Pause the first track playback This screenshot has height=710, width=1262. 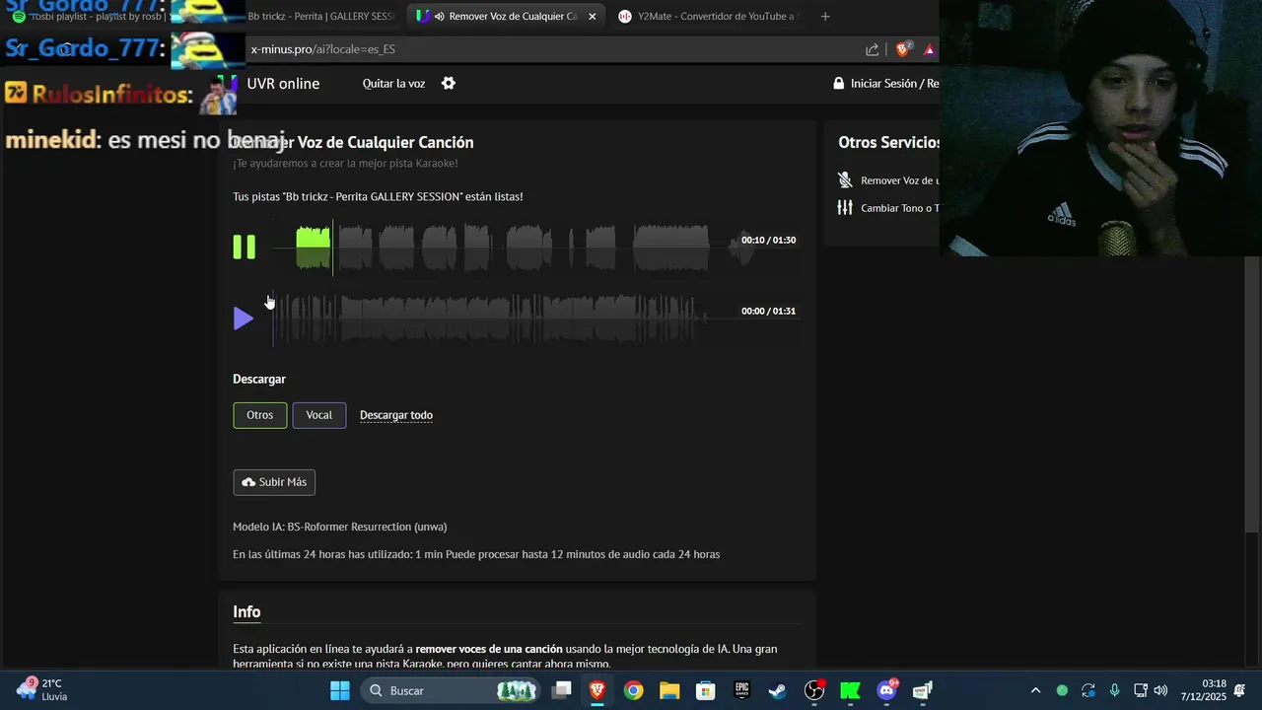244,247
